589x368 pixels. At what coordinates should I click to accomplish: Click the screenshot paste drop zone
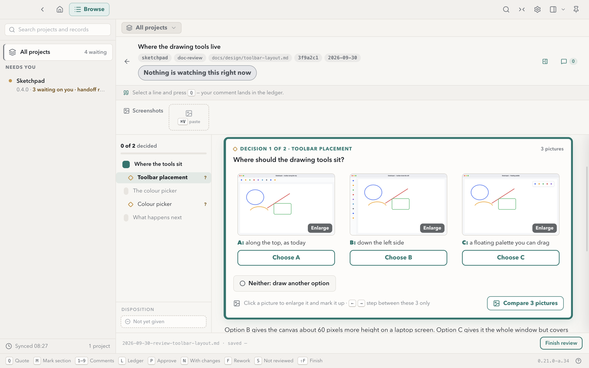tap(189, 117)
